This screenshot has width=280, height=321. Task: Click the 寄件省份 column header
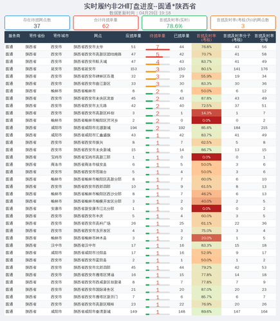[37, 36]
